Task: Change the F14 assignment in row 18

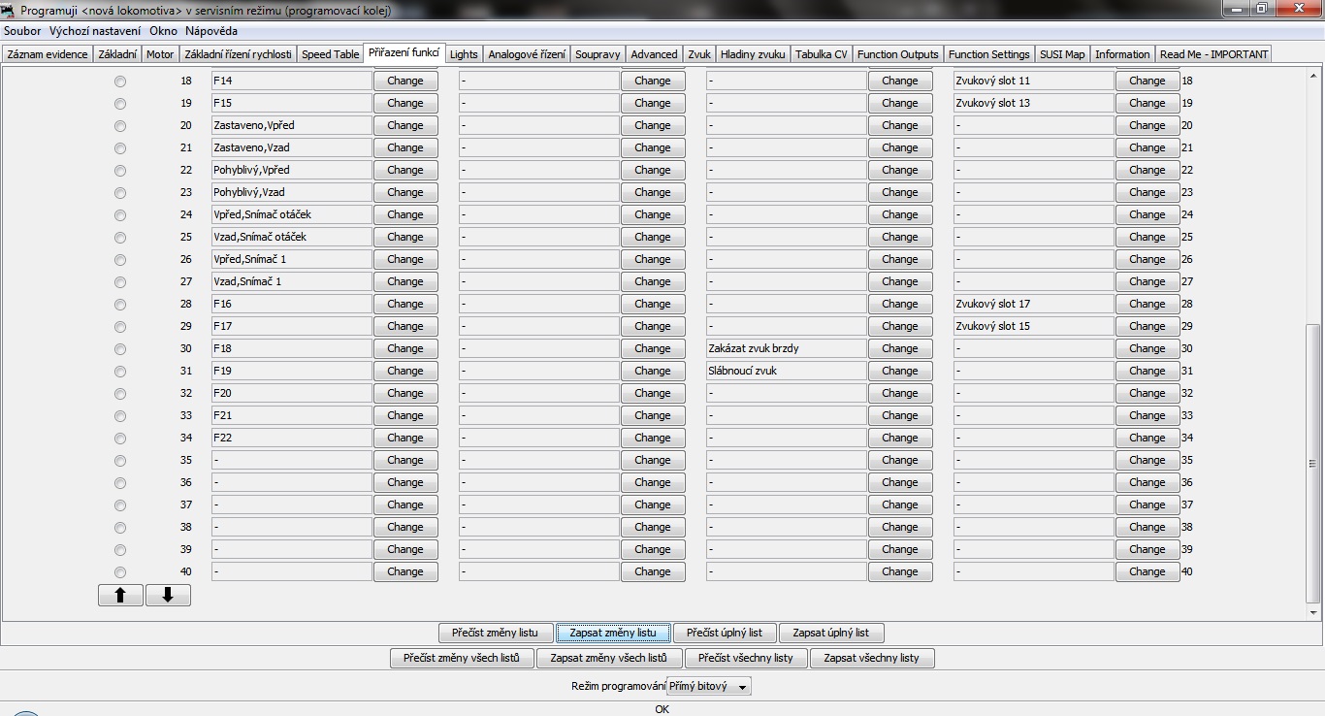Action: (404, 81)
